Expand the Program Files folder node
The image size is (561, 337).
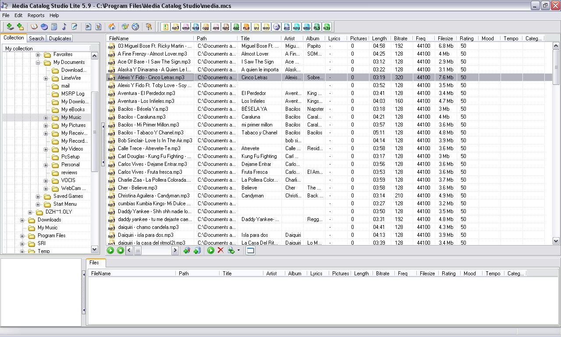tap(22, 236)
